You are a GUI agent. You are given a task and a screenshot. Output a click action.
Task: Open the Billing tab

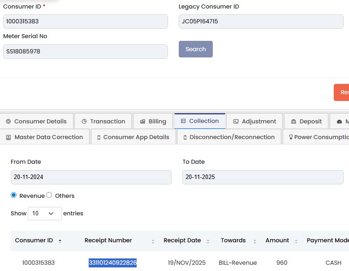pyautogui.click(x=153, y=121)
